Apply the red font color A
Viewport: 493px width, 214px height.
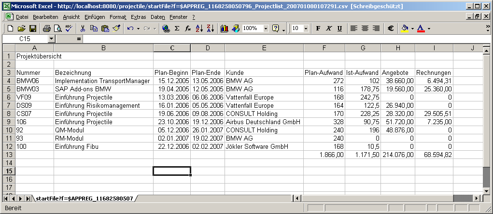click(x=421, y=29)
